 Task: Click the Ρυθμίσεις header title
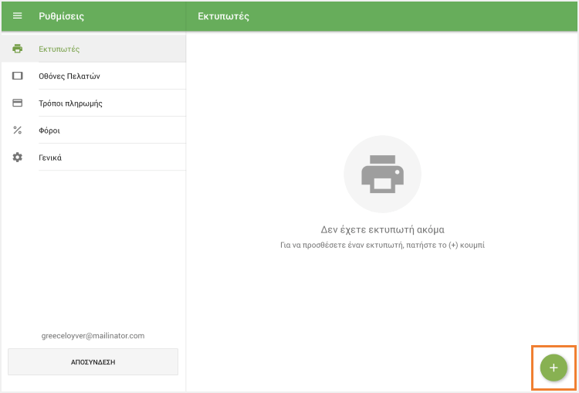(61, 16)
